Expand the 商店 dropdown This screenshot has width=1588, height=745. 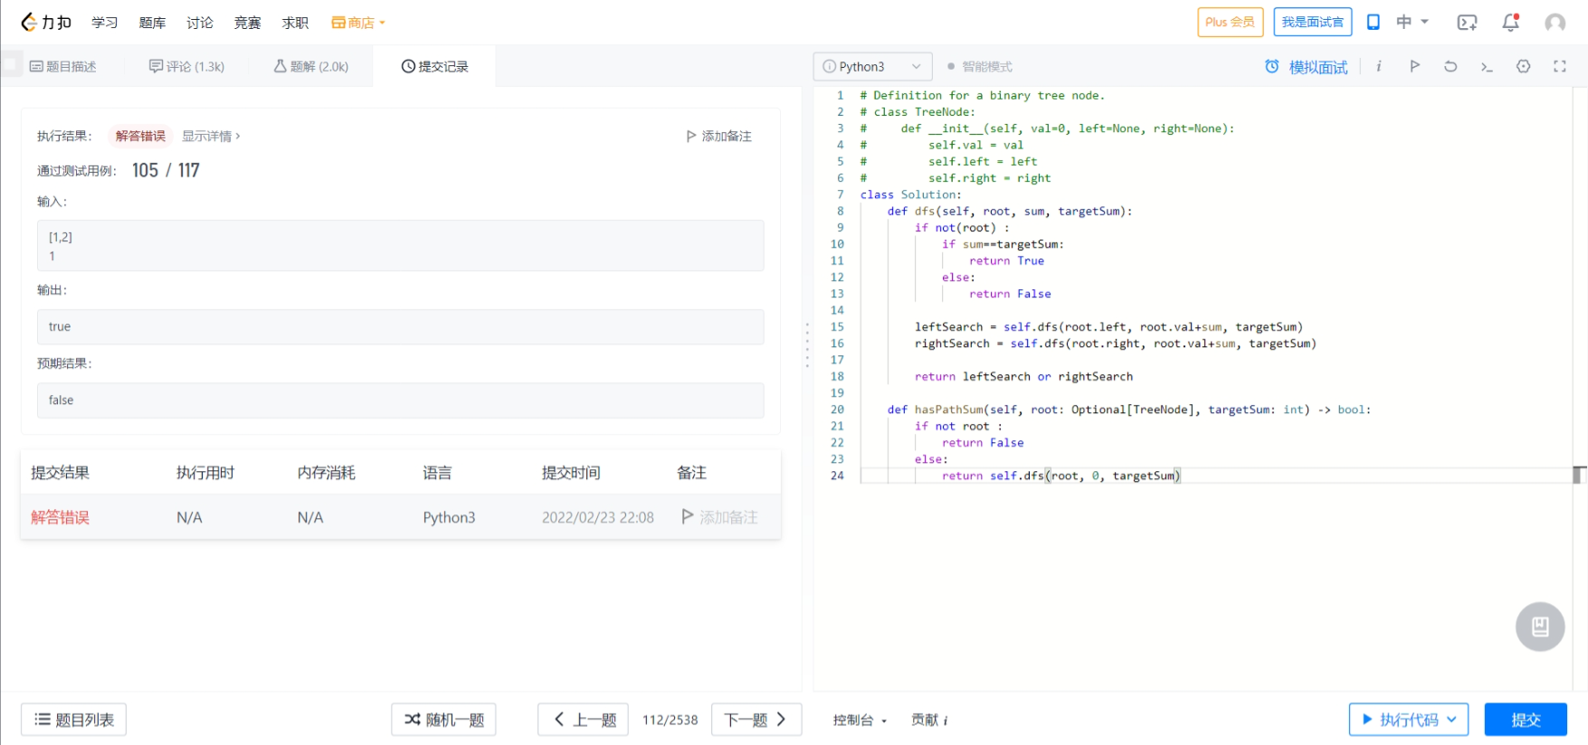point(358,23)
